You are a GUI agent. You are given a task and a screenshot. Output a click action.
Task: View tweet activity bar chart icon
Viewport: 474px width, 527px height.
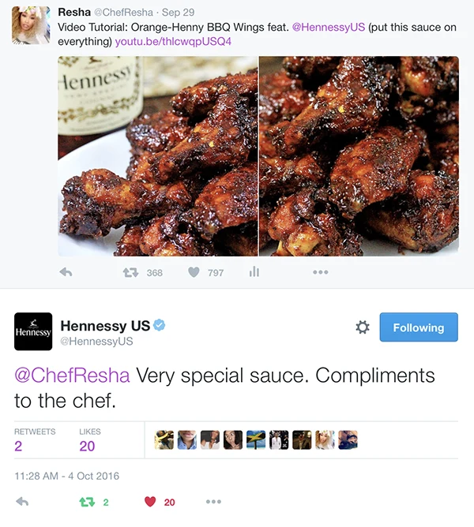(254, 272)
